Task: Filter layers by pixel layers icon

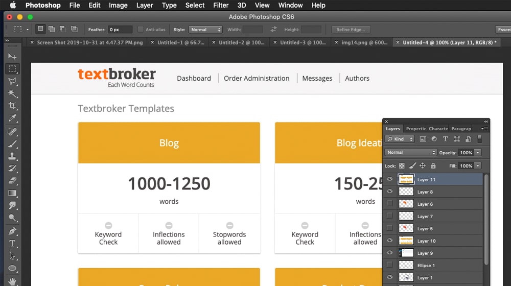Action: (x=423, y=139)
